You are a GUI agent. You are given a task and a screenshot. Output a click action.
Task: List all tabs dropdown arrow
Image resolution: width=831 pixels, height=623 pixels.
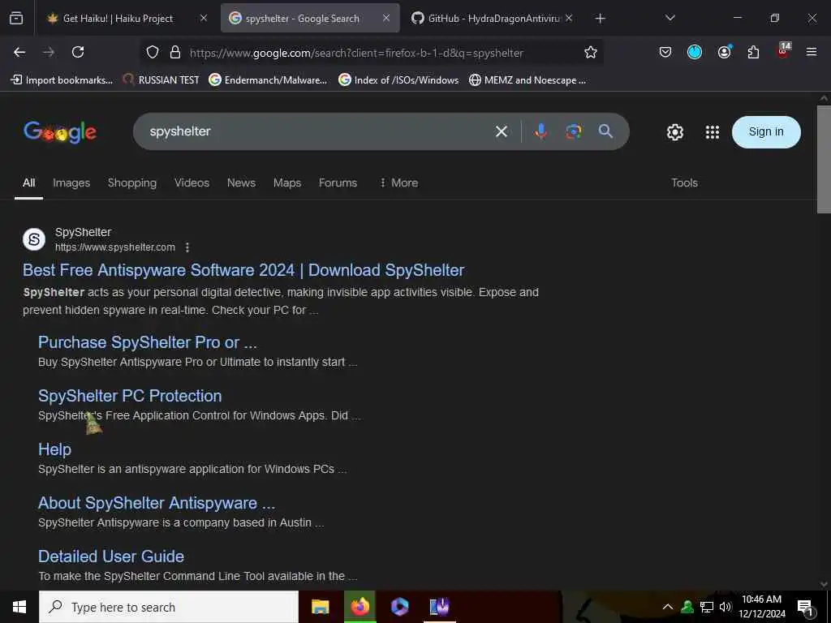(670, 18)
